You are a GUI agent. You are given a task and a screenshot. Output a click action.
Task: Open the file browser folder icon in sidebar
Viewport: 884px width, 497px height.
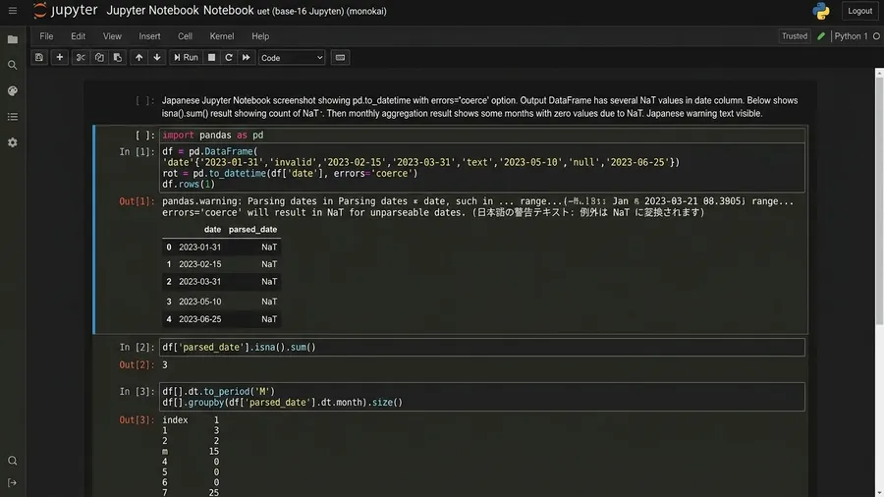pyautogui.click(x=13, y=39)
